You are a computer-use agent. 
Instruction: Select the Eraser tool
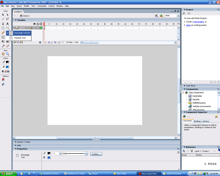pyautogui.click(x=7, y=46)
